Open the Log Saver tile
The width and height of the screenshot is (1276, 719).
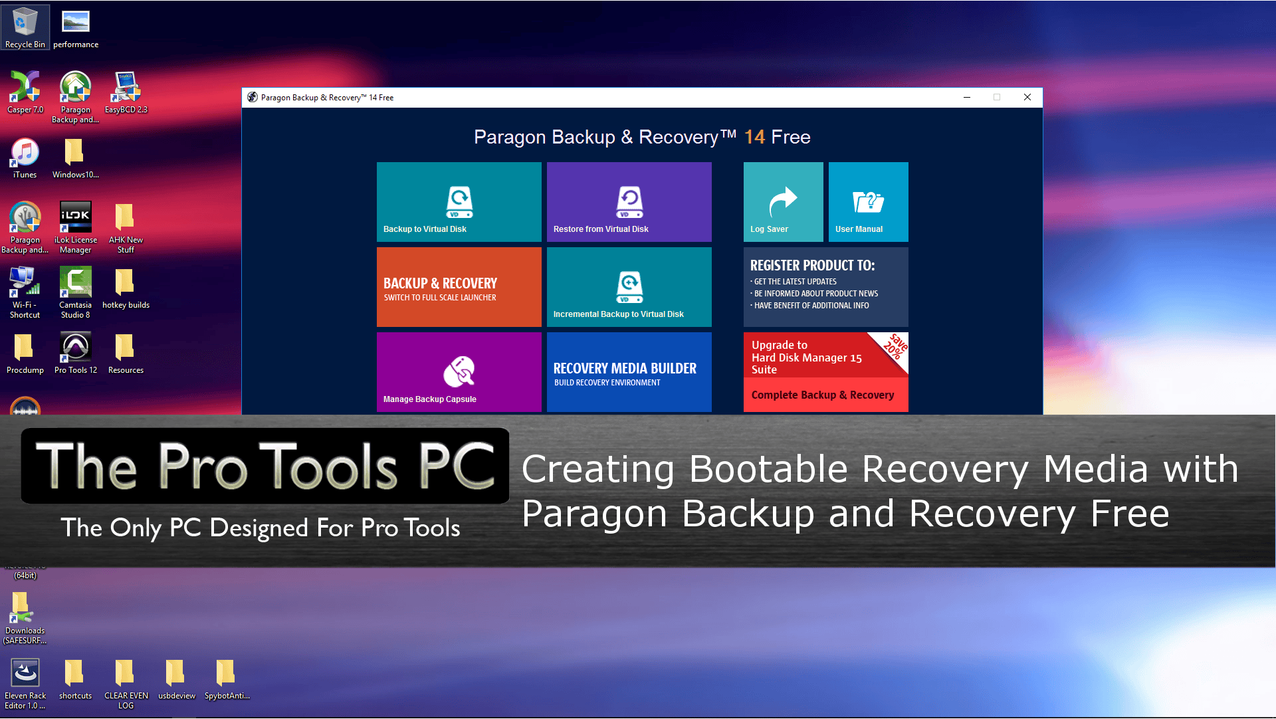[784, 202]
